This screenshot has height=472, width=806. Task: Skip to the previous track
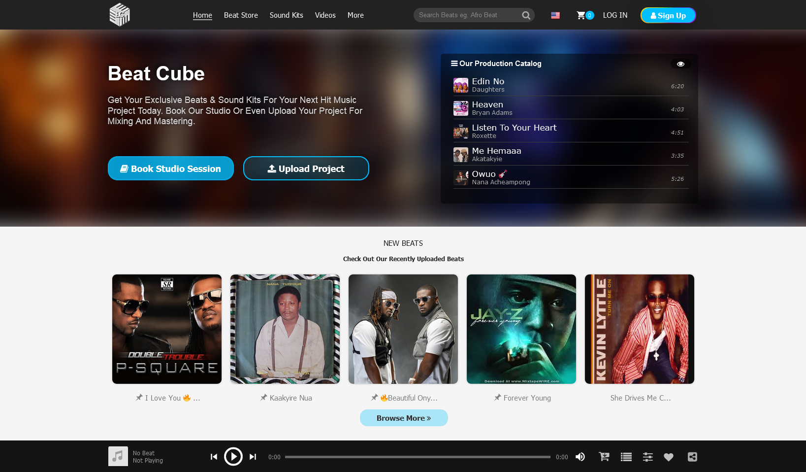pyautogui.click(x=214, y=457)
